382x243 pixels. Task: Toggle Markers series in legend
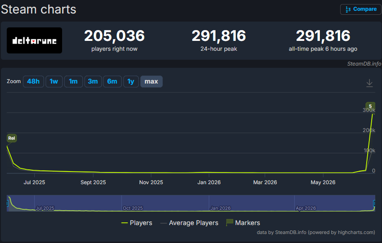[243, 223]
